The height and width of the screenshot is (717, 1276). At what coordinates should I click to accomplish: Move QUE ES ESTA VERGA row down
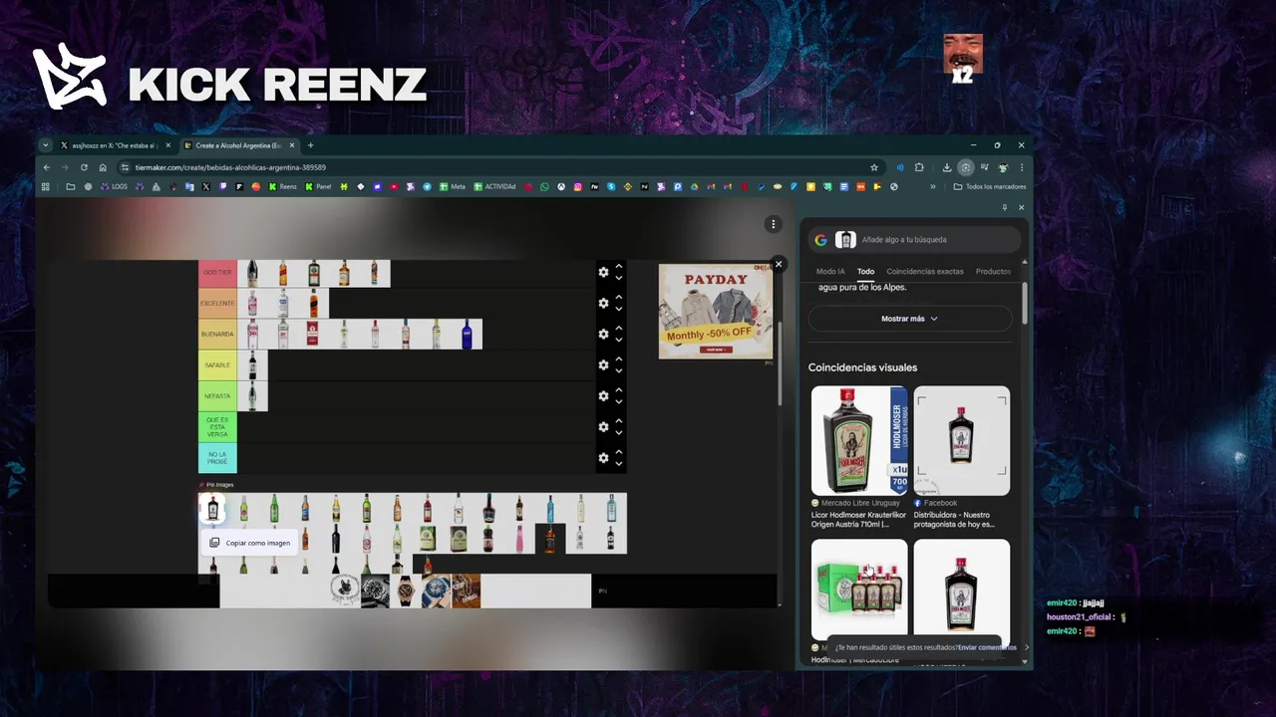[x=619, y=432]
